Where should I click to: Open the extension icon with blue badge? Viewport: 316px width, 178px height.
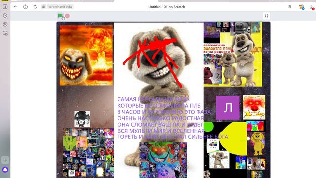pyautogui.click(x=302, y=7)
